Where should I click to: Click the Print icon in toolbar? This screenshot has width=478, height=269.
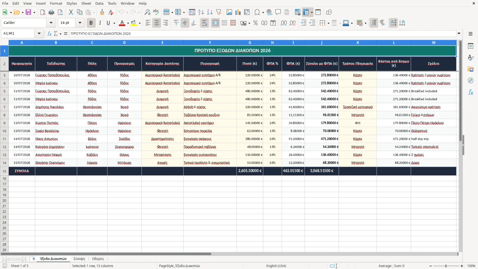tap(51, 12)
